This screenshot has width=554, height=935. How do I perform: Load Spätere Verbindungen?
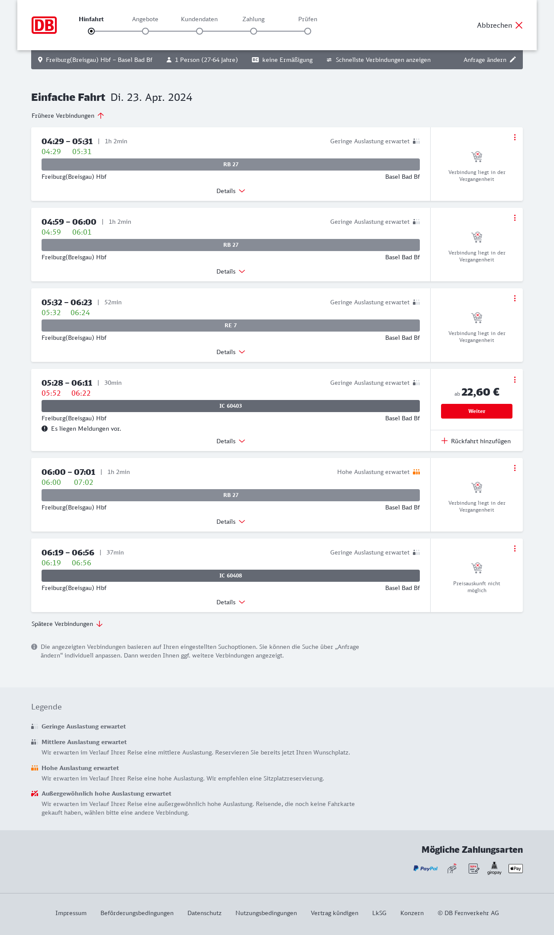[x=67, y=624]
